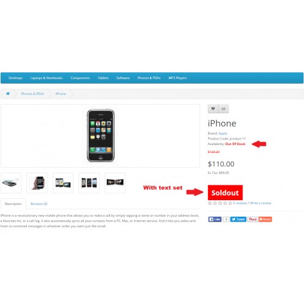The height and width of the screenshot is (306, 306).
Task: Click the Pinterest Pin it button
Action: 253,219
